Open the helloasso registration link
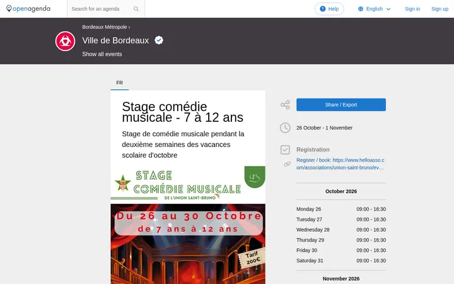Viewport: 454px width, 284px height. pos(340,163)
